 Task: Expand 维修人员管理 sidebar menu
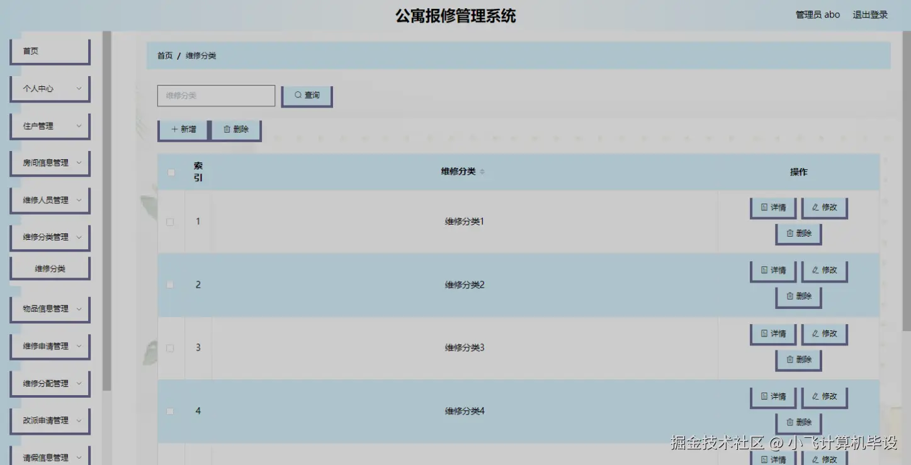pos(50,200)
